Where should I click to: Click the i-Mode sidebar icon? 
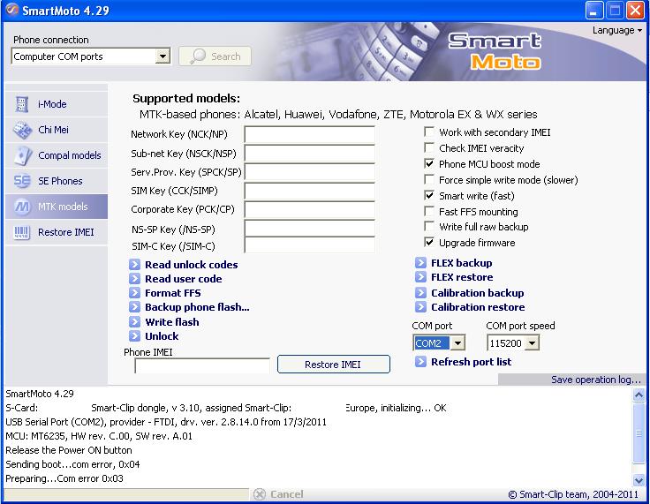[21, 104]
